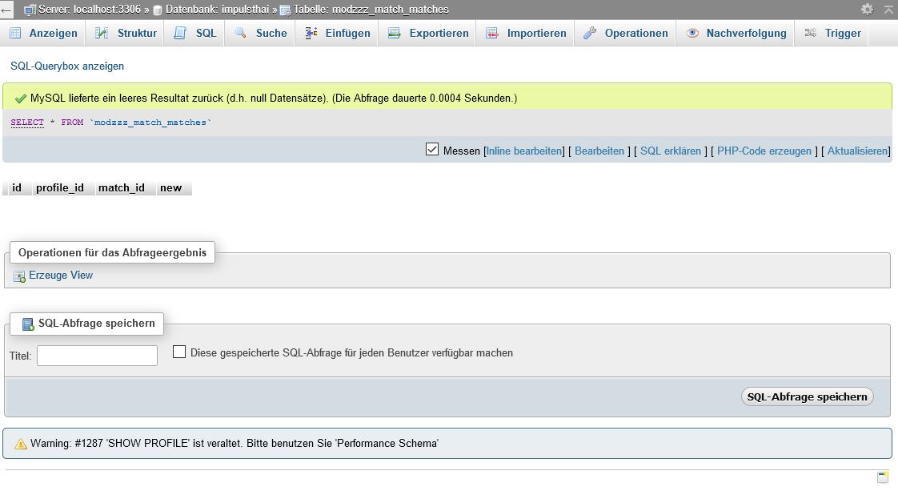Click the back arrow in the breadcrumb bar

pyautogui.click(x=6, y=10)
